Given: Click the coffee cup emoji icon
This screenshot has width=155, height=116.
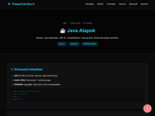Looking at the screenshot, I should tap(63, 30).
